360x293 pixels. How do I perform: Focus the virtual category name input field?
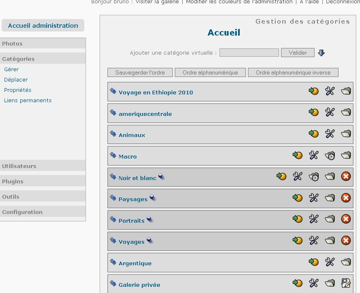[249, 53]
